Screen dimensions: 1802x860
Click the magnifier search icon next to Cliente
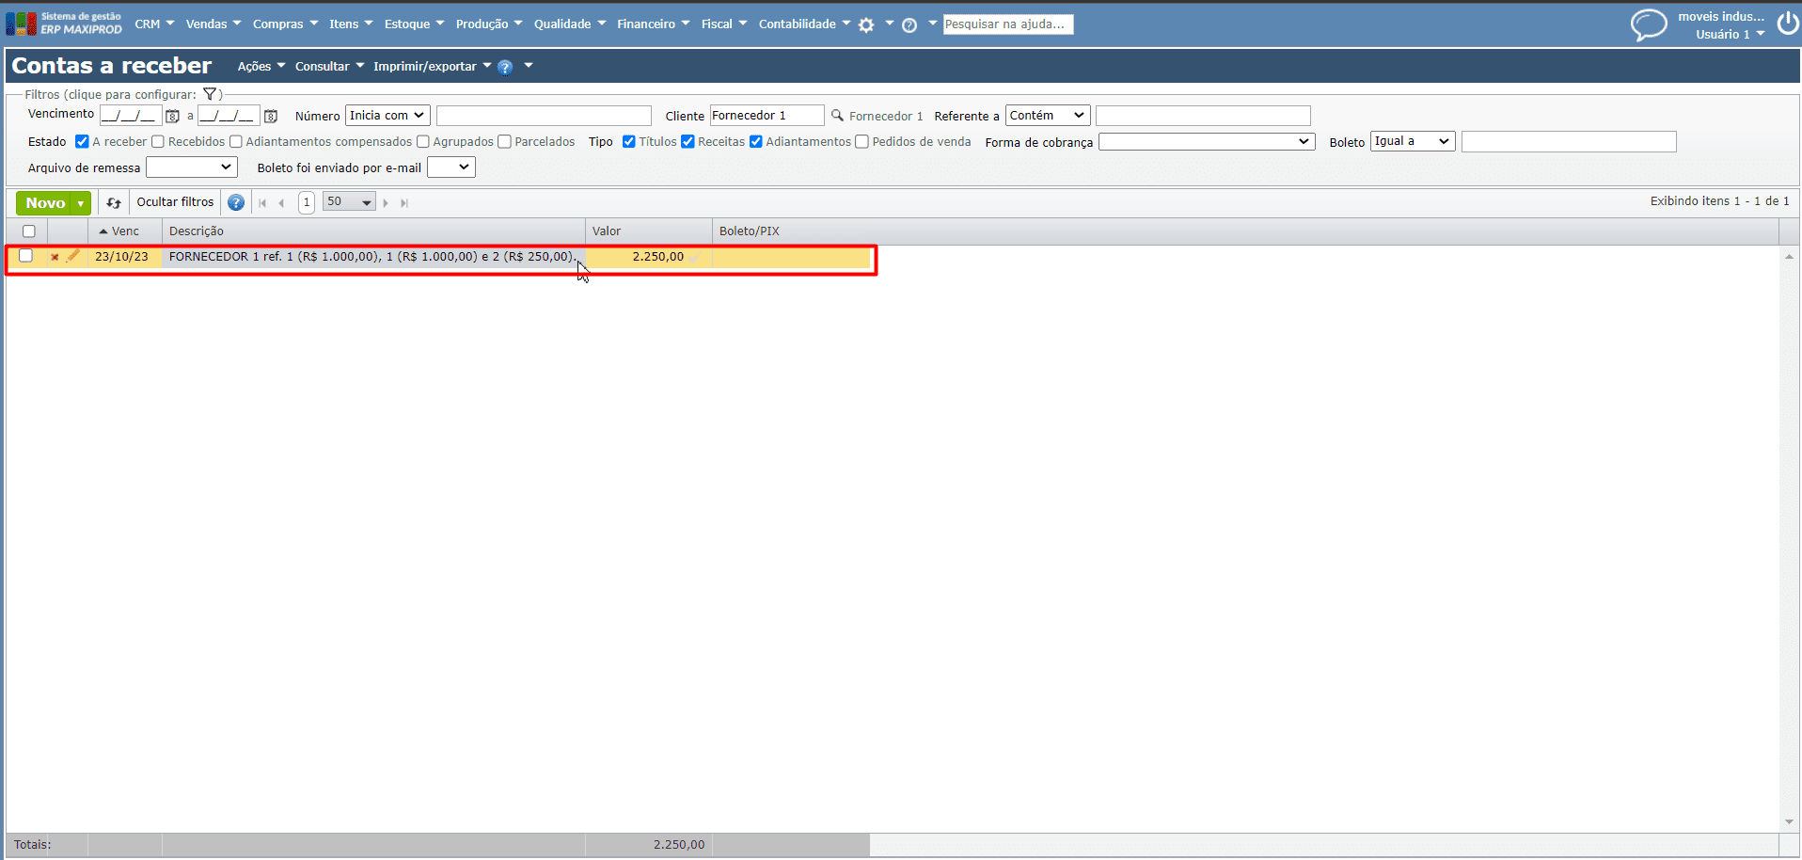point(837,116)
